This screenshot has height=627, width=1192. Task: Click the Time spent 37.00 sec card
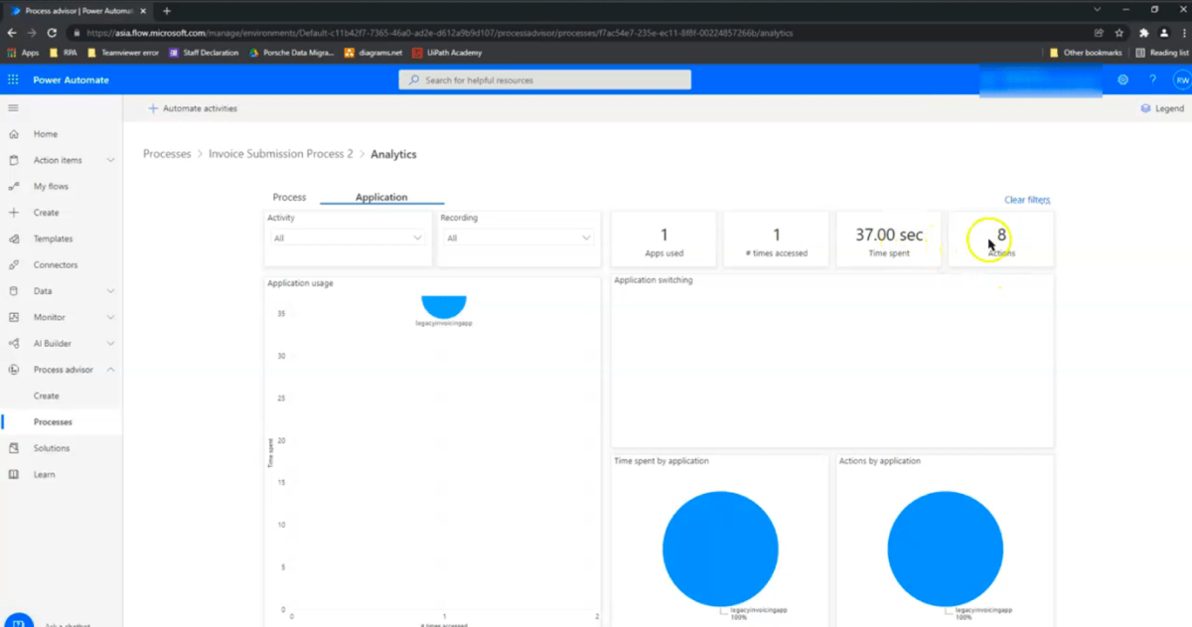coord(889,239)
